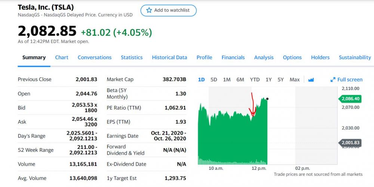Screen dimensions: 374x187
Task: Show the 5Y chart range
Action: click(x=280, y=80)
